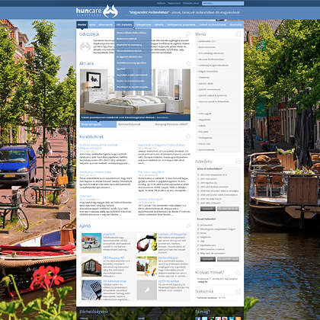Image resolution: width=320 pixels, height=320 pixels.
Task: Open the 'Fontos információ' article link
Action: 150,199
